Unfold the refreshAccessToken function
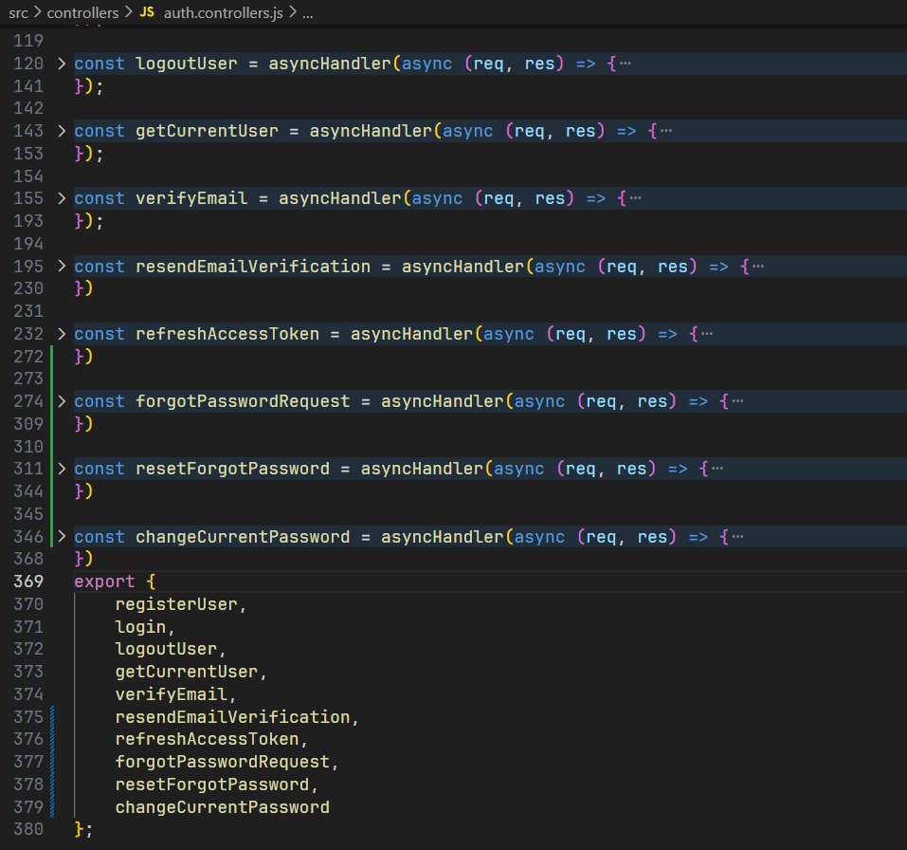Viewport: 907px width, 850px height. click(x=62, y=334)
